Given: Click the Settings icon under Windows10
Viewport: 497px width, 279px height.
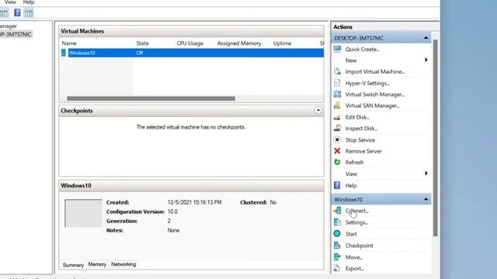Looking at the screenshot, I should pos(337,222).
